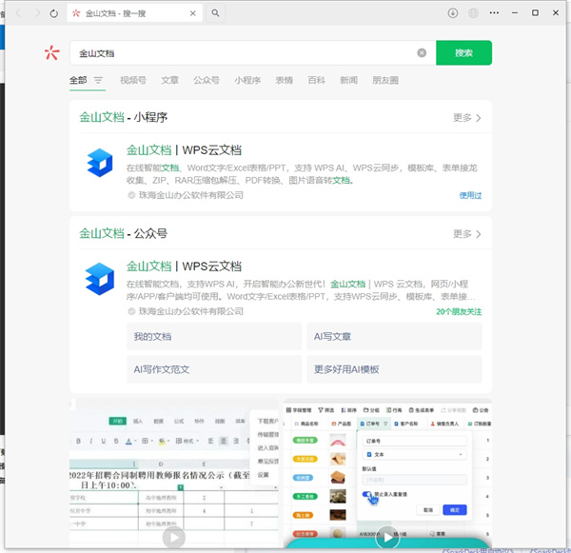Switch to the 朋友圈 tab
Image resolution: width=571 pixels, height=553 pixels.
385,80
